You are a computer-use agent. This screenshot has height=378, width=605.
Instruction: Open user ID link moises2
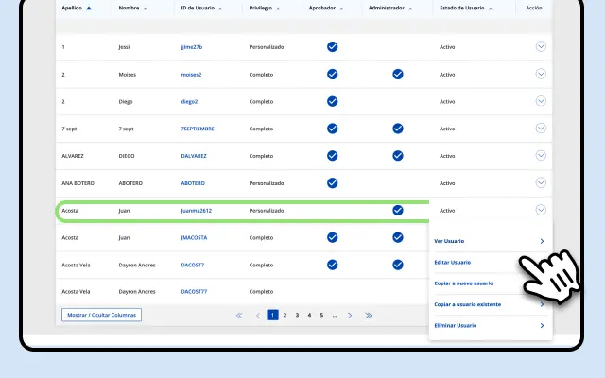tap(191, 75)
